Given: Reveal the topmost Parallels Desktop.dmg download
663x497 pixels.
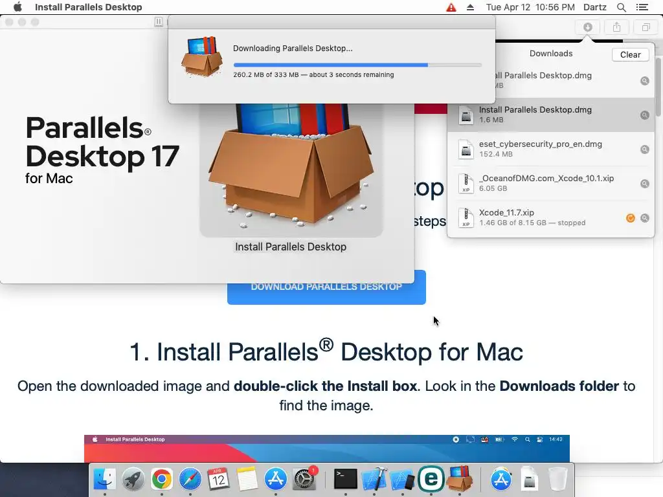Looking at the screenshot, I should tap(644, 81).
